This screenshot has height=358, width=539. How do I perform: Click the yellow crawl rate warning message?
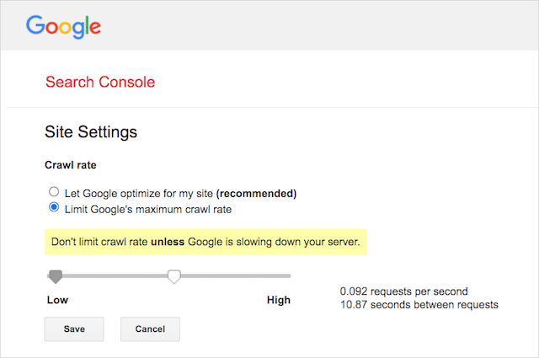(x=205, y=242)
